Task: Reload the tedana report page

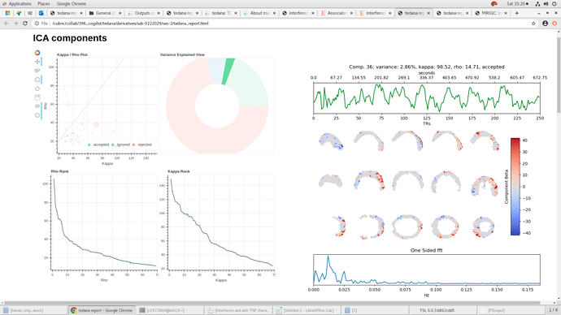Action: [25, 24]
